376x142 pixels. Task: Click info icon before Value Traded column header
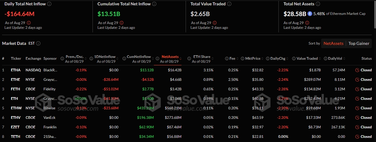pyautogui.click(x=294, y=59)
